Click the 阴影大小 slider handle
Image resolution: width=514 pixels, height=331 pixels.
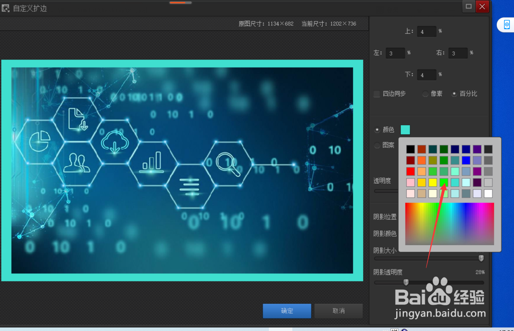481,258
